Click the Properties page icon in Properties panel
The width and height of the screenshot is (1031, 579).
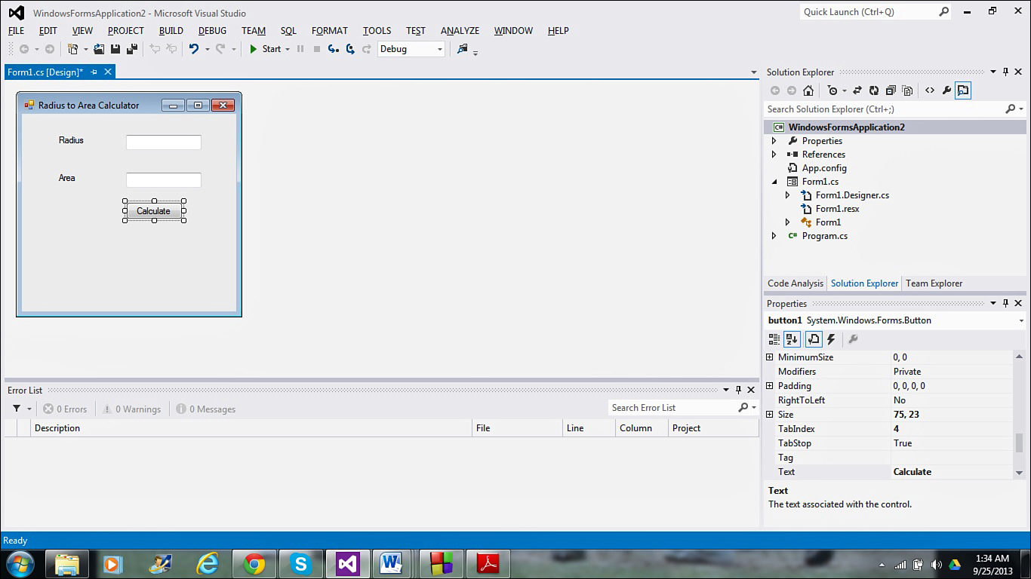[814, 339]
